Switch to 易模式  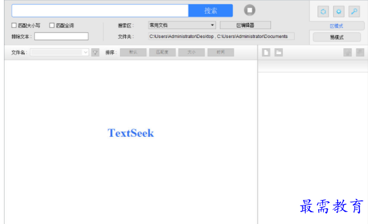click(x=337, y=38)
